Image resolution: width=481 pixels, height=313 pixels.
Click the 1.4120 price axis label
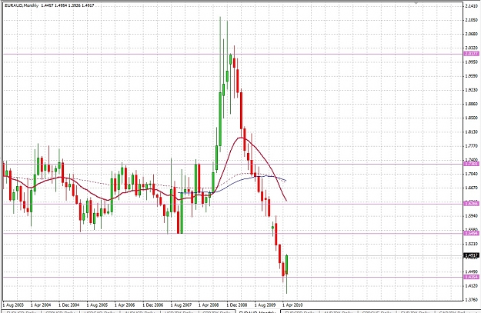[472, 286]
